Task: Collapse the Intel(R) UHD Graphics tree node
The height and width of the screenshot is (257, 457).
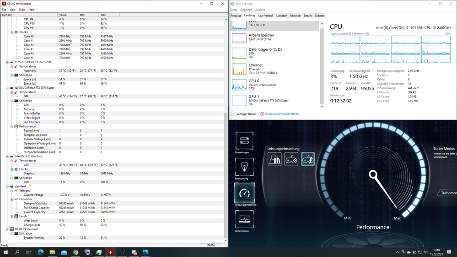Action: pos(7,156)
